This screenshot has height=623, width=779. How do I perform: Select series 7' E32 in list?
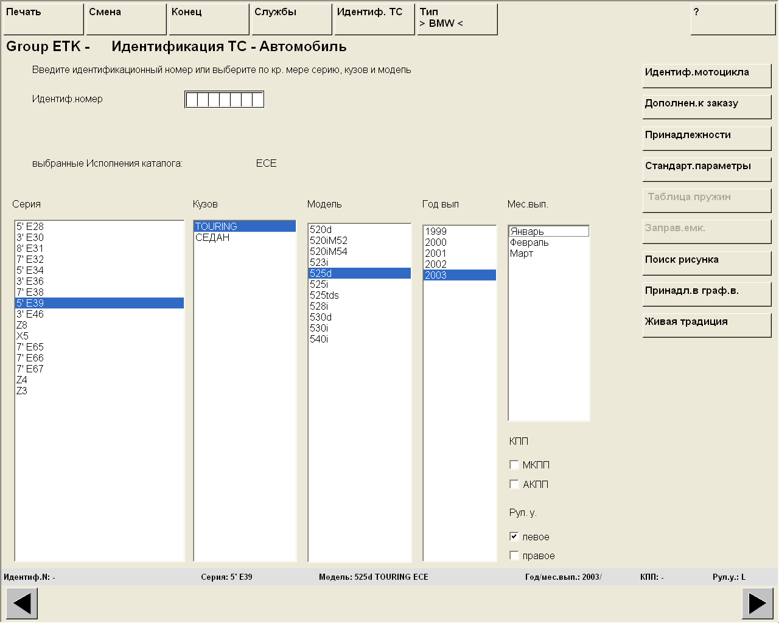pos(99,259)
